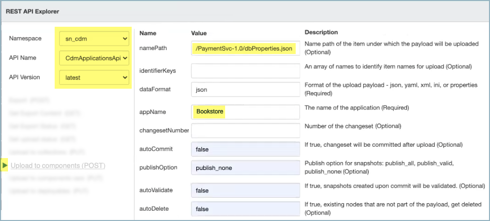Viewport: 490px width, 221px height.
Task: Click the description 'The name of the application (Required)'
Action: click(356, 108)
